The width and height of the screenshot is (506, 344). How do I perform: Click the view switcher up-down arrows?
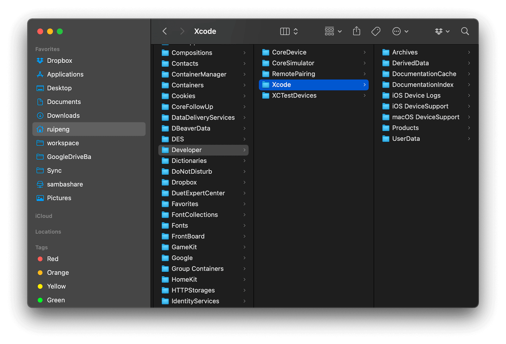(x=296, y=31)
